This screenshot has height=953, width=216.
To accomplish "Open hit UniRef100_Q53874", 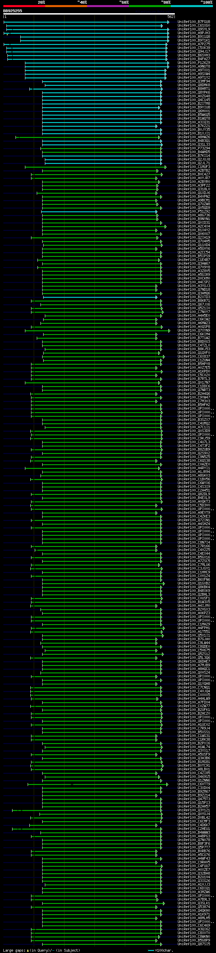I will pyautogui.click(x=194, y=907).
